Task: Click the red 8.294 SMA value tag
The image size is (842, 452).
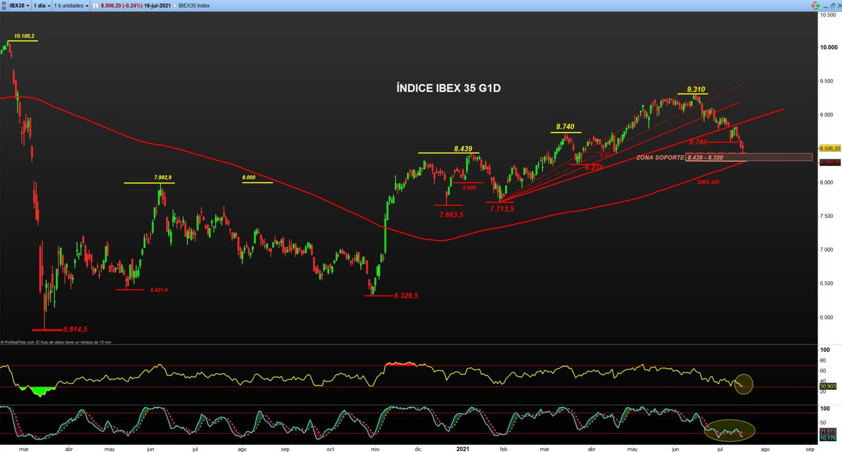Action: point(830,163)
